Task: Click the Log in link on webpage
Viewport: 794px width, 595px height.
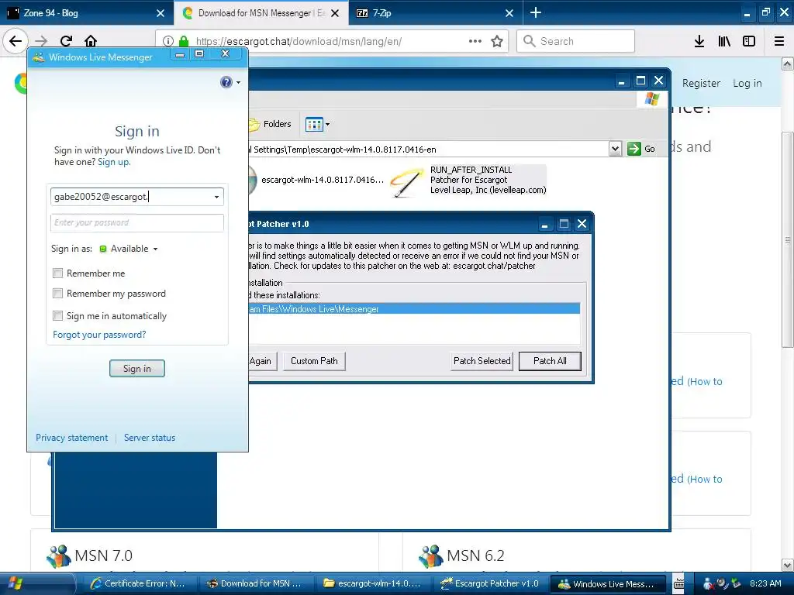Action: 747,83
